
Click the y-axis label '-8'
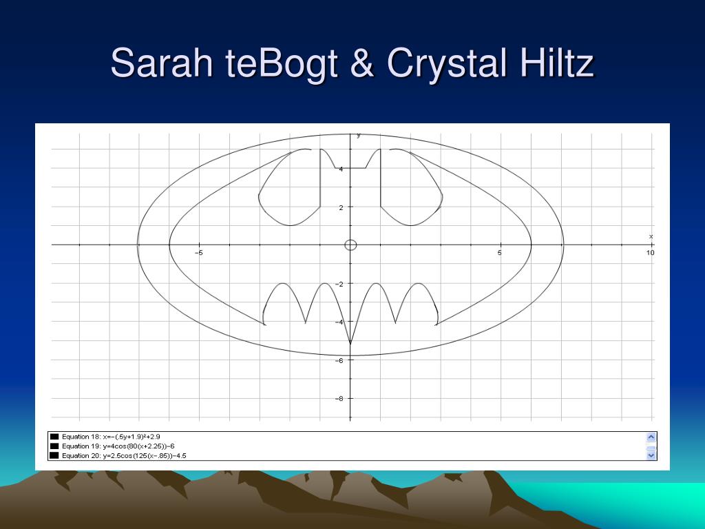[x=339, y=399]
